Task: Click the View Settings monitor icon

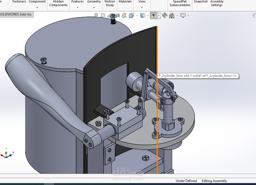Action: coord(183,15)
